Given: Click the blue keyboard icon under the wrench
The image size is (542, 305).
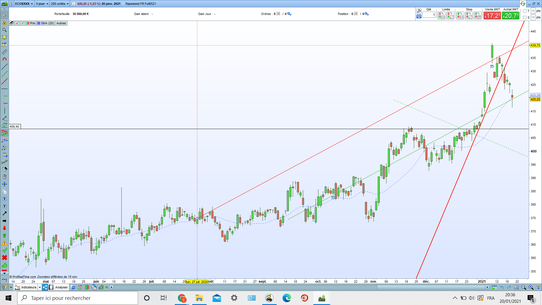Looking at the screenshot, I should click(x=419, y=16).
